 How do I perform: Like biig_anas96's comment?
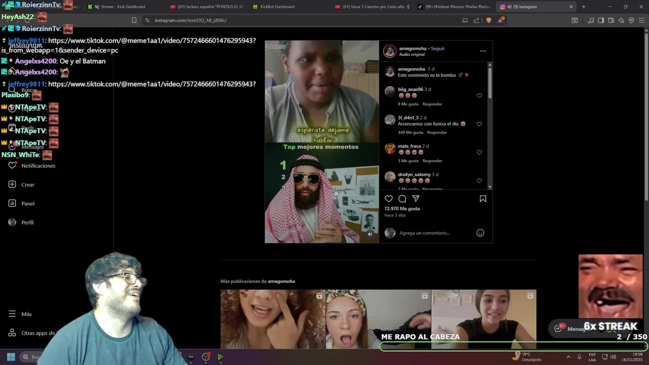[479, 95]
